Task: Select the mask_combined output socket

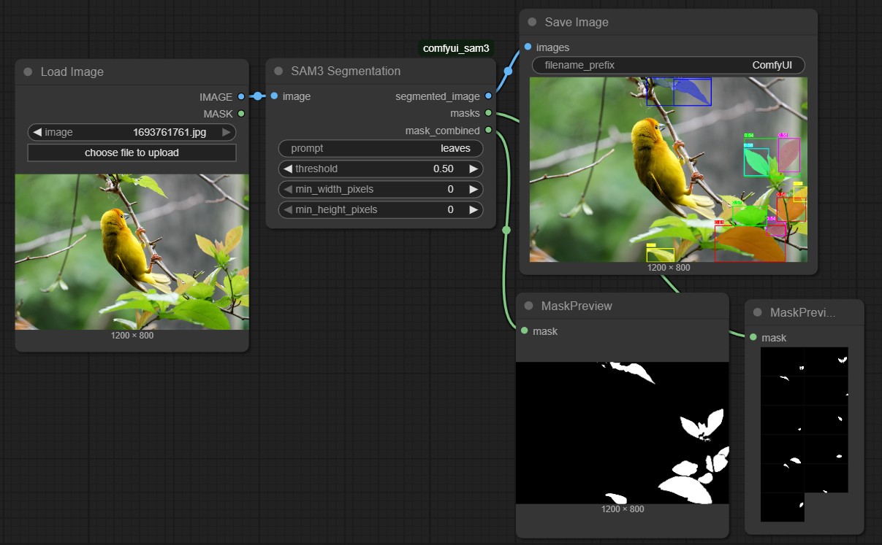Action: click(488, 131)
